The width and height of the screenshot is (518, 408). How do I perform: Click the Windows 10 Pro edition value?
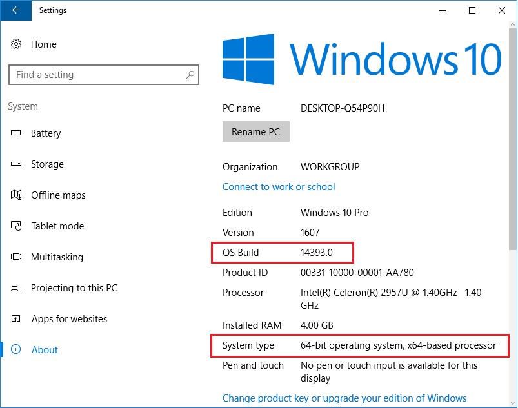click(334, 213)
